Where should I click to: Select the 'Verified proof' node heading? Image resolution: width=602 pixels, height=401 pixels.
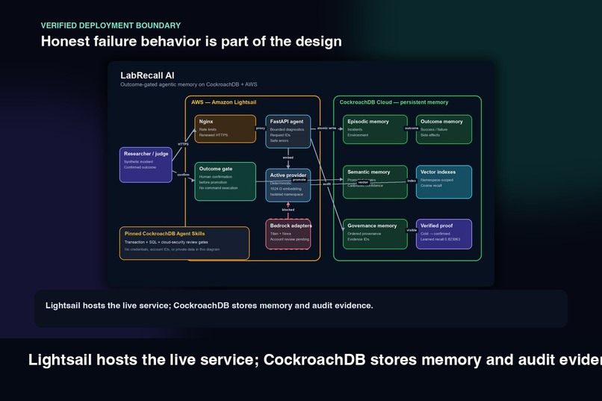436,226
